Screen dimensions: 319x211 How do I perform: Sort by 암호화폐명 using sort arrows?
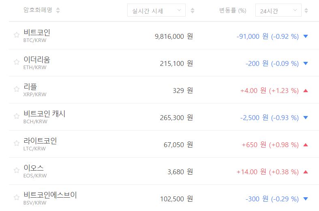click(58, 10)
